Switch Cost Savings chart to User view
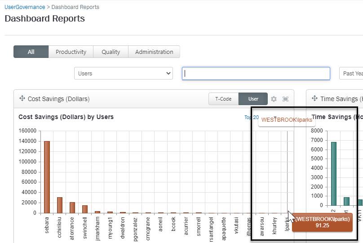The height and width of the screenshot is (243, 363). [x=253, y=99]
